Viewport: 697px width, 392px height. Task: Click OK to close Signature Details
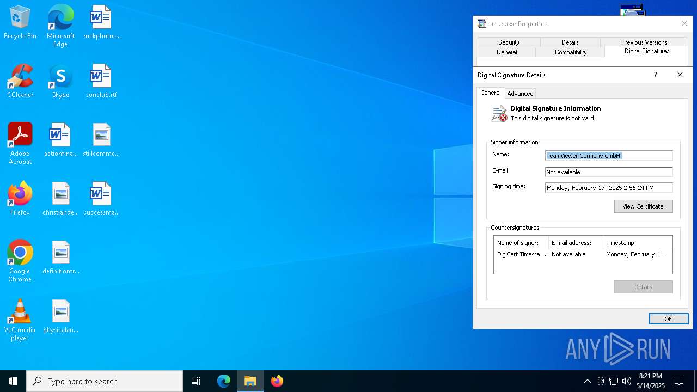pos(668,319)
